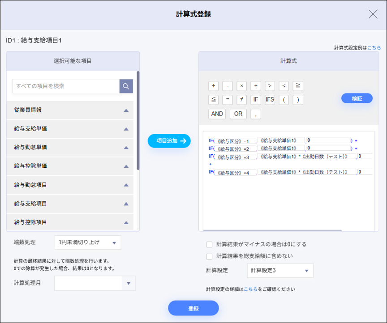The width and height of the screenshot is (387, 323).
Task: Insert the not-equal (≠) operator
Action: tap(241, 100)
